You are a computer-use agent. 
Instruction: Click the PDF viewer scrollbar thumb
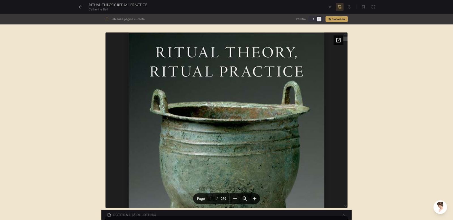(345, 39)
